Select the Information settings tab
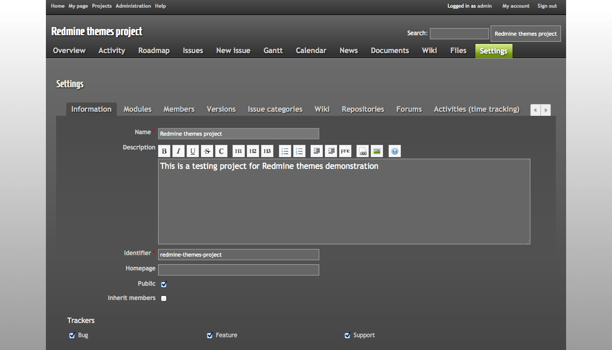The width and height of the screenshot is (612, 350). [x=91, y=109]
